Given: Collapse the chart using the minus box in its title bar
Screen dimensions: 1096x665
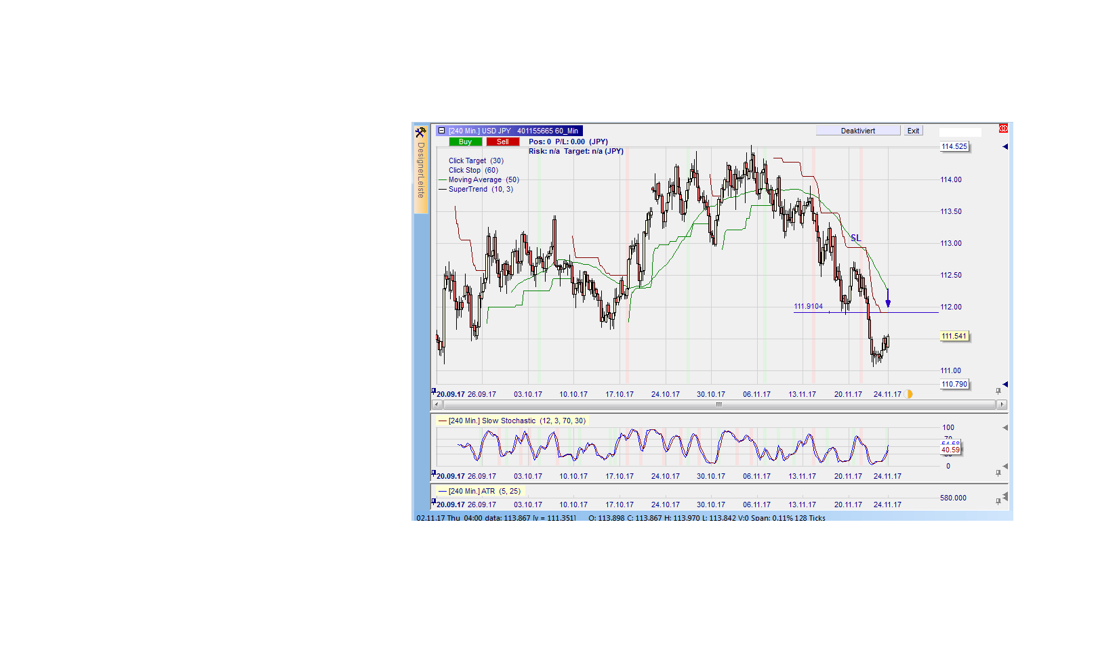Looking at the screenshot, I should 441,130.
